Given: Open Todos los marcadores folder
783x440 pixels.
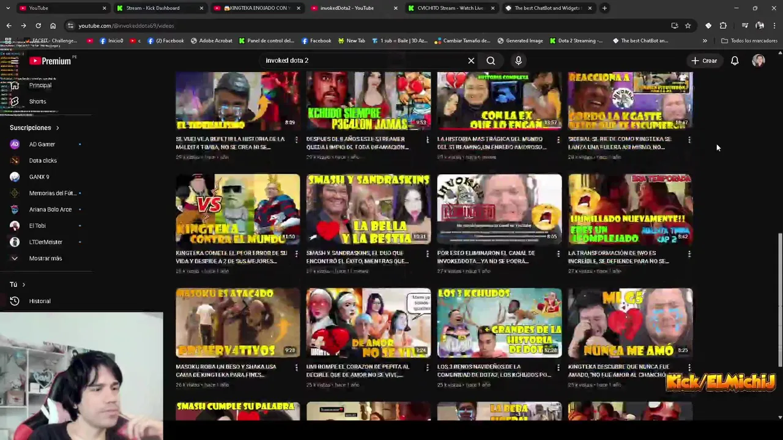Looking at the screenshot, I should point(749,40).
